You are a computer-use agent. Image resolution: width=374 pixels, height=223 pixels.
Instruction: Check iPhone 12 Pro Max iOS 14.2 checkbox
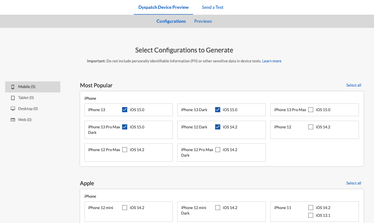[x=125, y=149]
